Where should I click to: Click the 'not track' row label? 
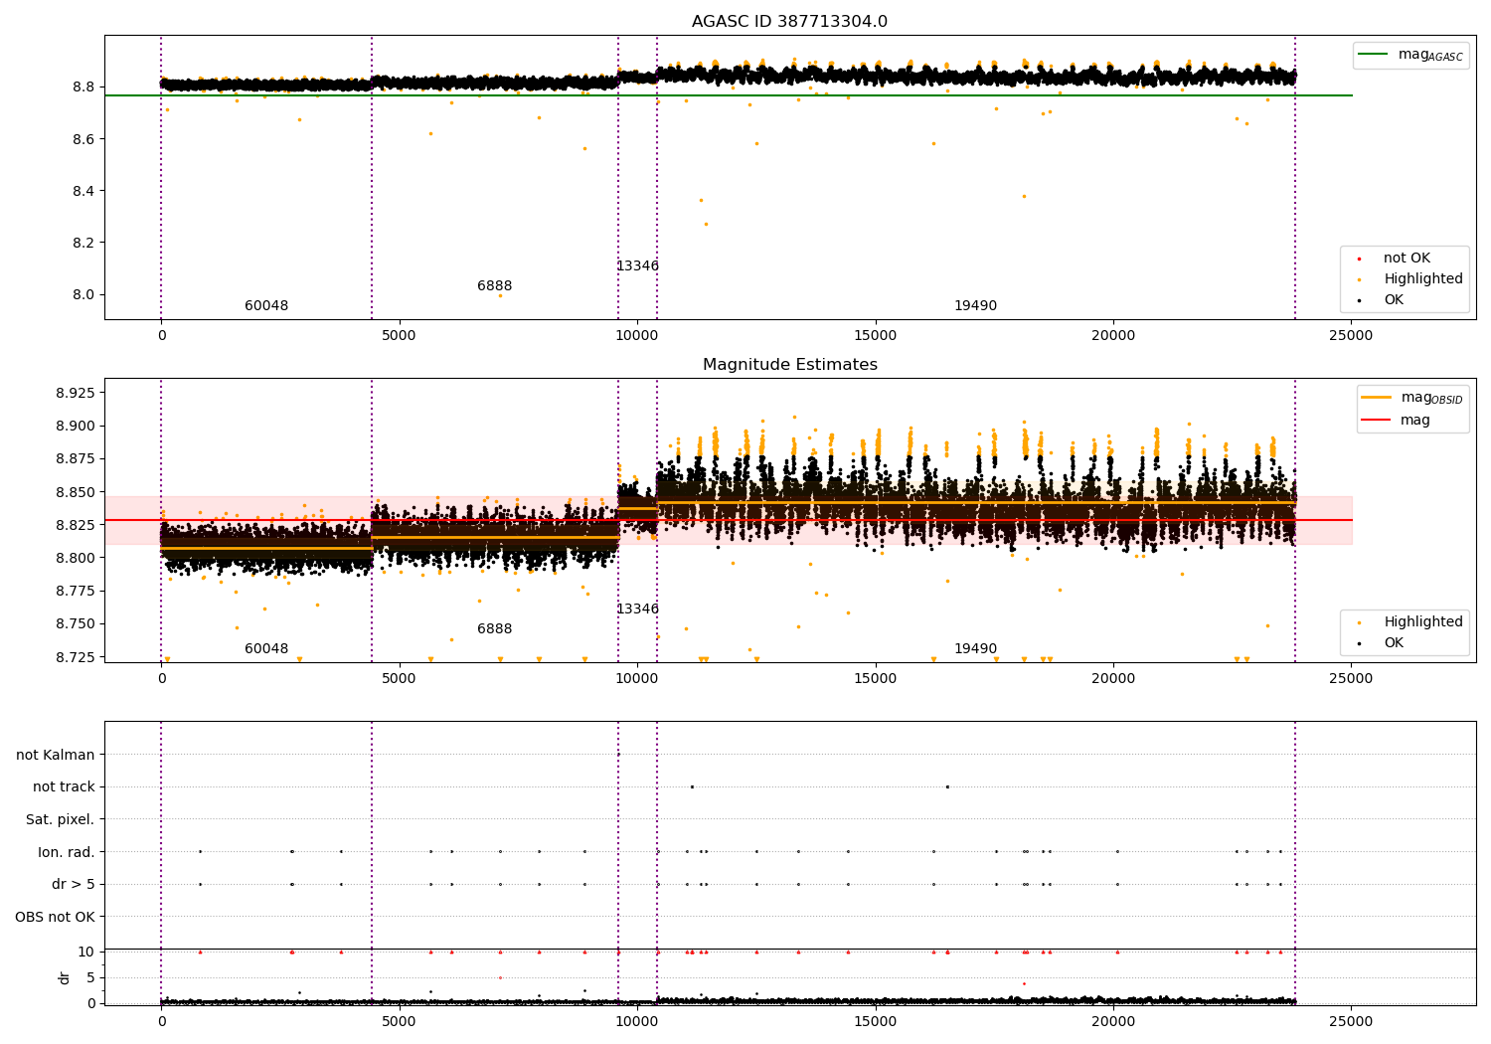point(64,787)
